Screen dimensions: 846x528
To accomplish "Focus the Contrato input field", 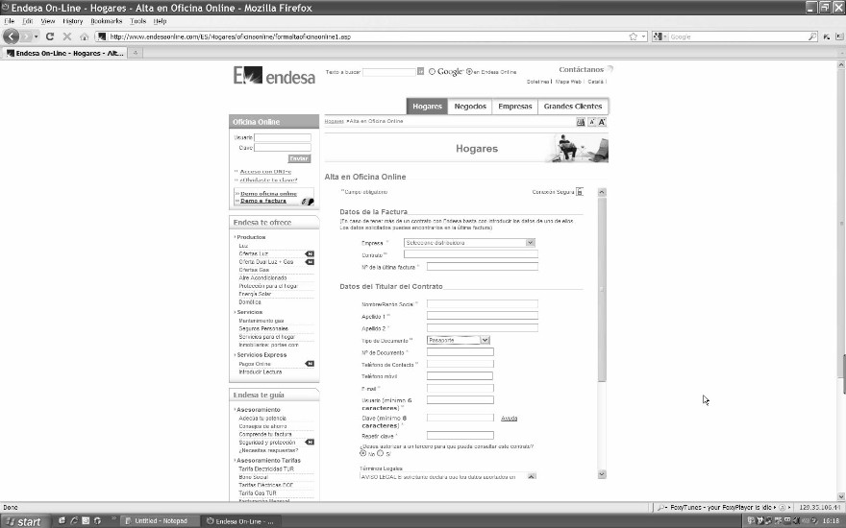I will [471, 253].
